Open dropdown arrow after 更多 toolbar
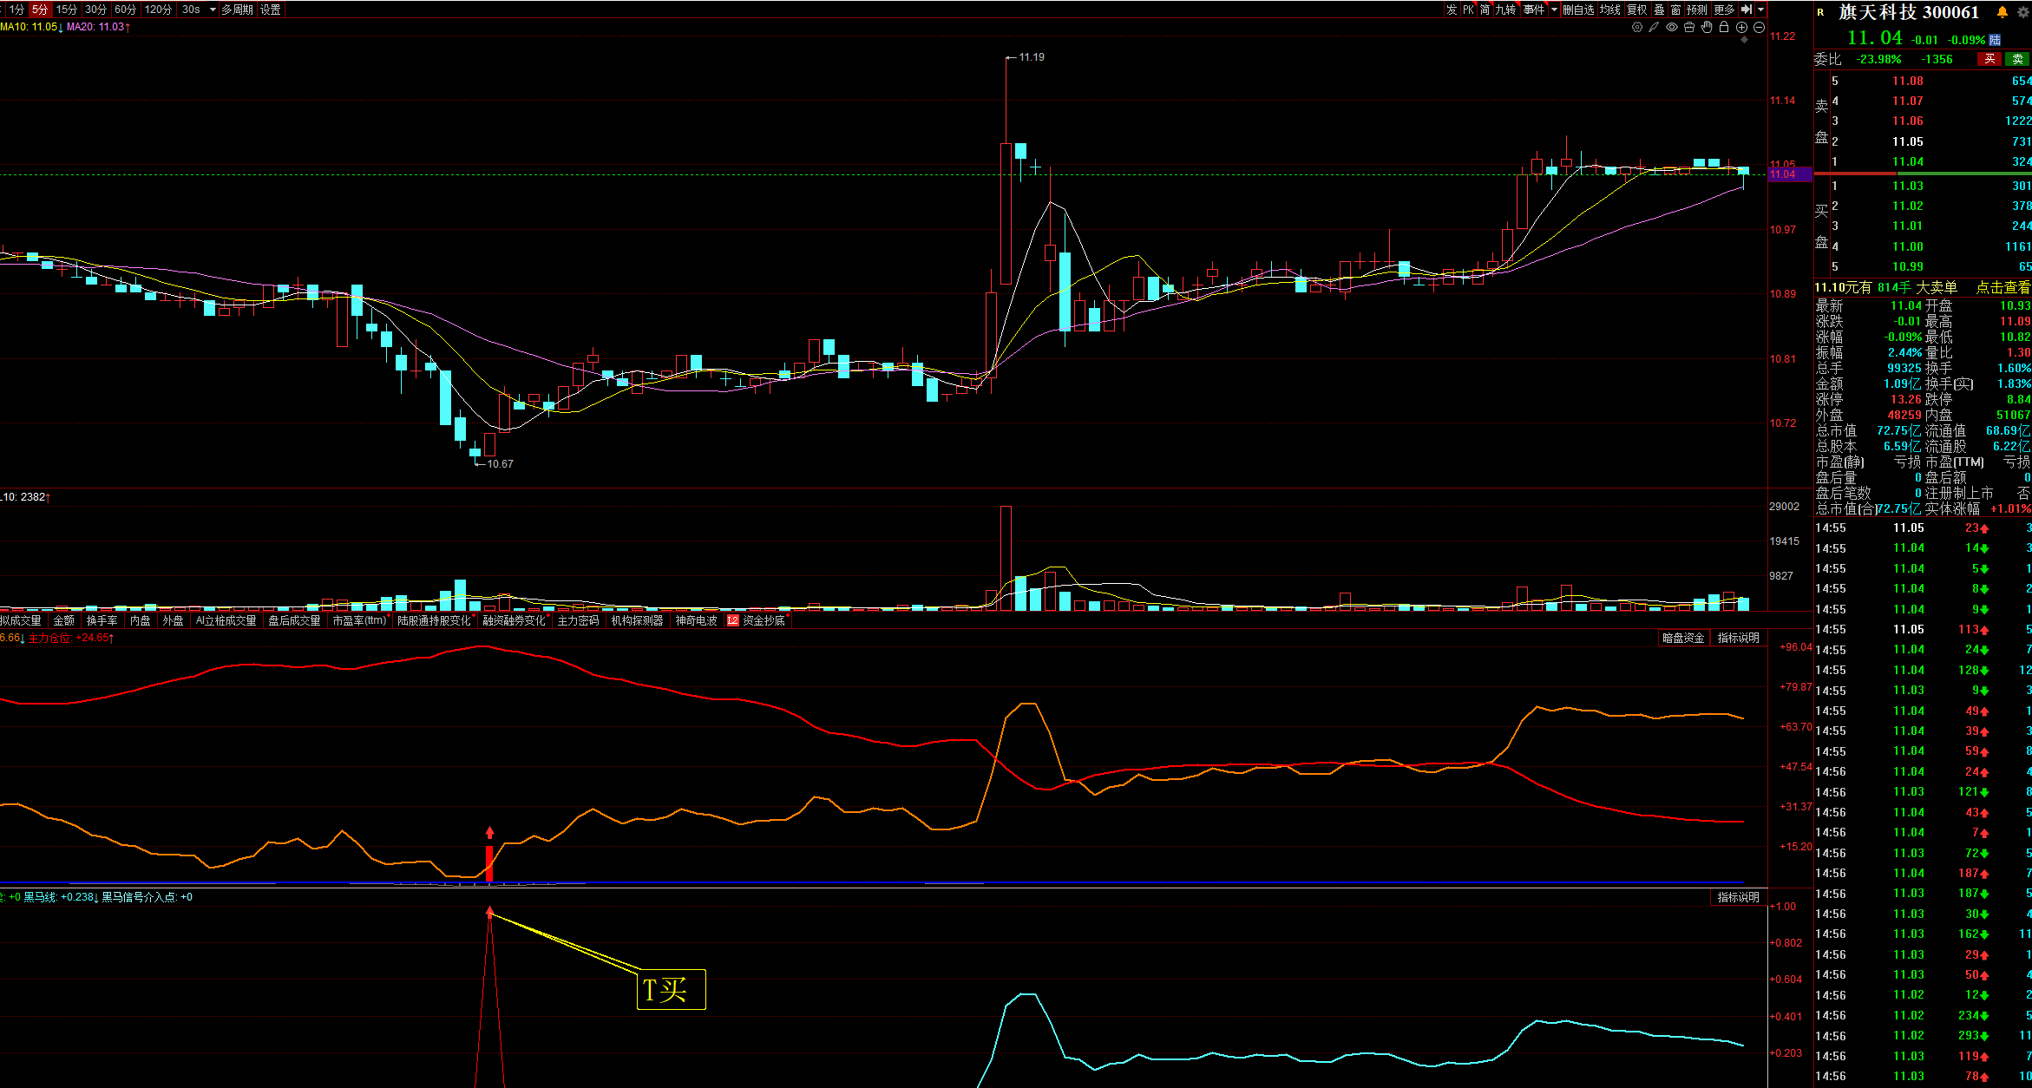The height and width of the screenshot is (1088, 2032). 1760,10
